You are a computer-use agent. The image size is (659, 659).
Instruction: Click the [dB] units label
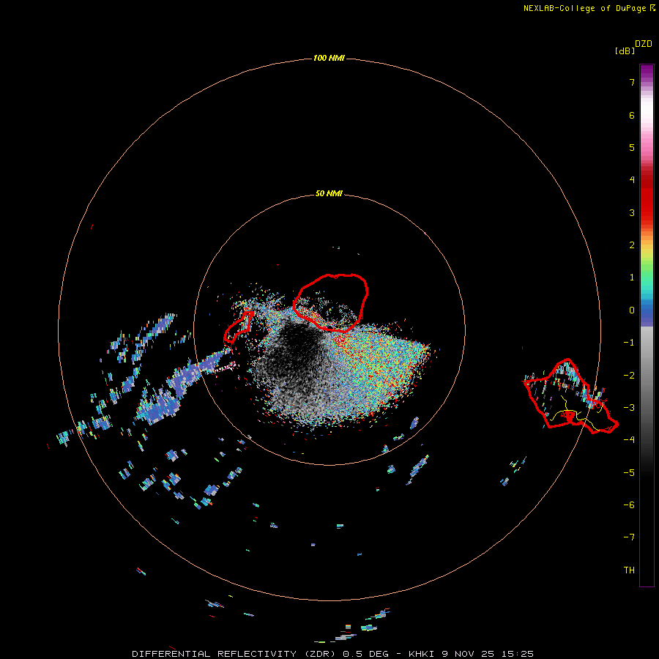[x=625, y=51]
